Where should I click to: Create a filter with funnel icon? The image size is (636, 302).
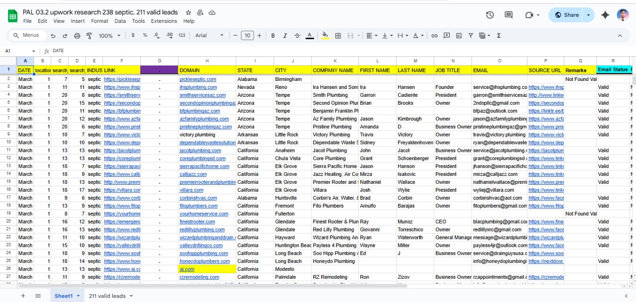tap(471, 35)
